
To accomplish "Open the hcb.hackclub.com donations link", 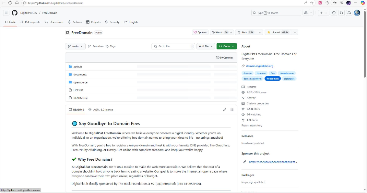I will click(273, 162).
